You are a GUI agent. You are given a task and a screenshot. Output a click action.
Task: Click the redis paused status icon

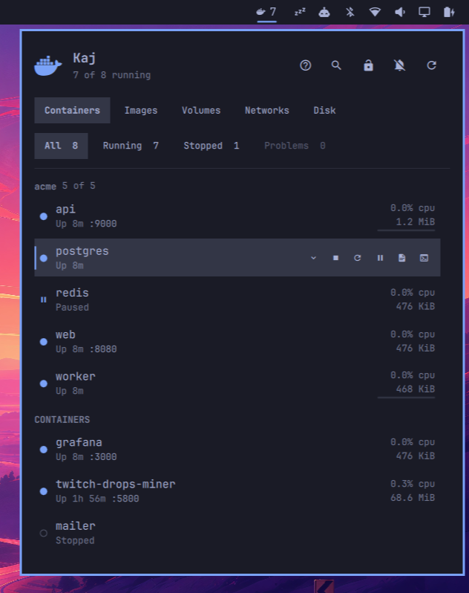[x=44, y=299]
